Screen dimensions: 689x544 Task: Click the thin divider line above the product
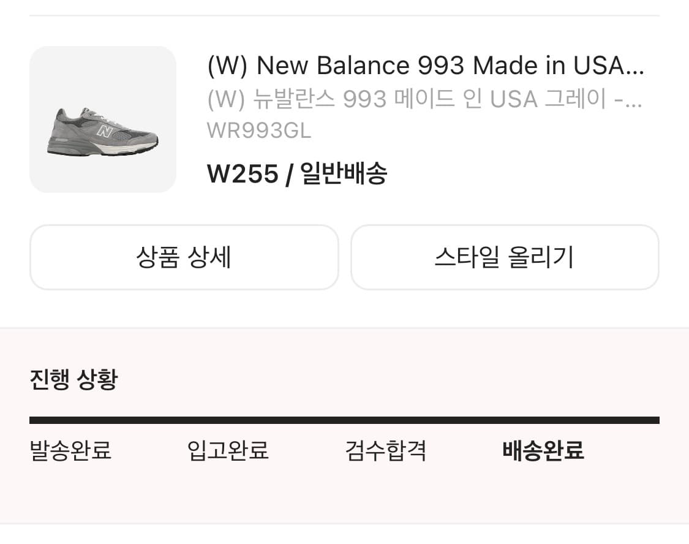click(344, 15)
